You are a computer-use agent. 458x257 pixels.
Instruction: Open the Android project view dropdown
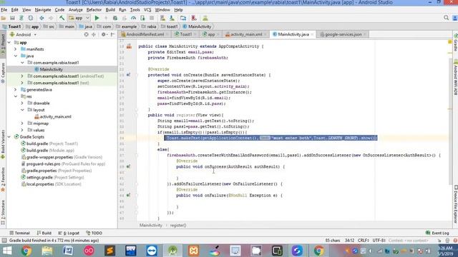click(x=23, y=34)
